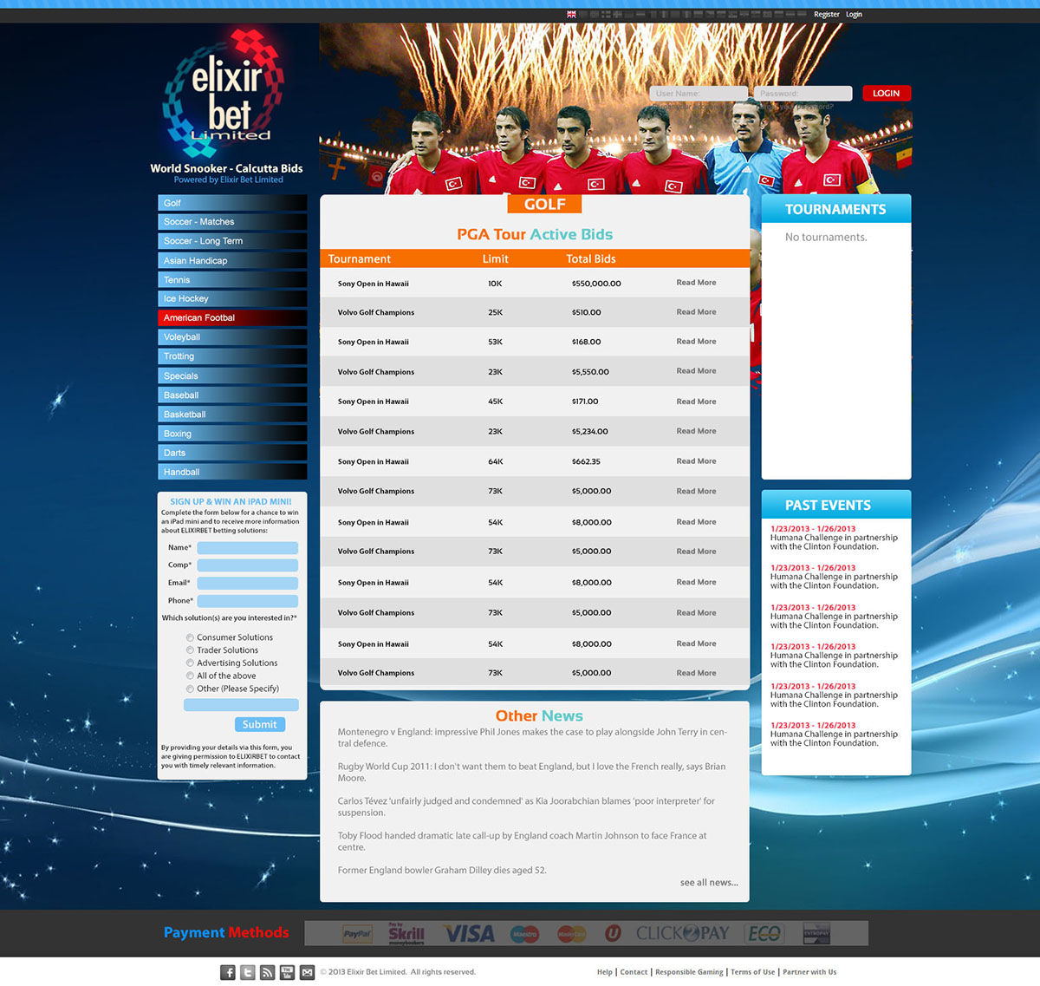Viewport: 1040px width, 986px height.
Task: Open Soccer - Long Term category
Action: pyautogui.click(x=232, y=241)
